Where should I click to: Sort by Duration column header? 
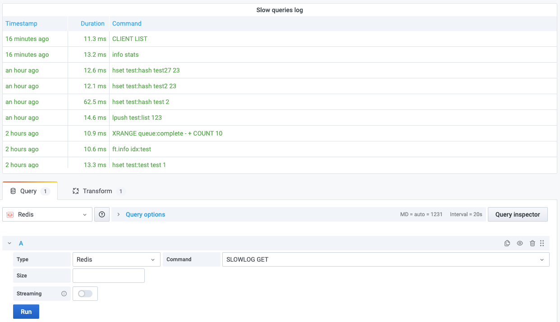(92, 23)
